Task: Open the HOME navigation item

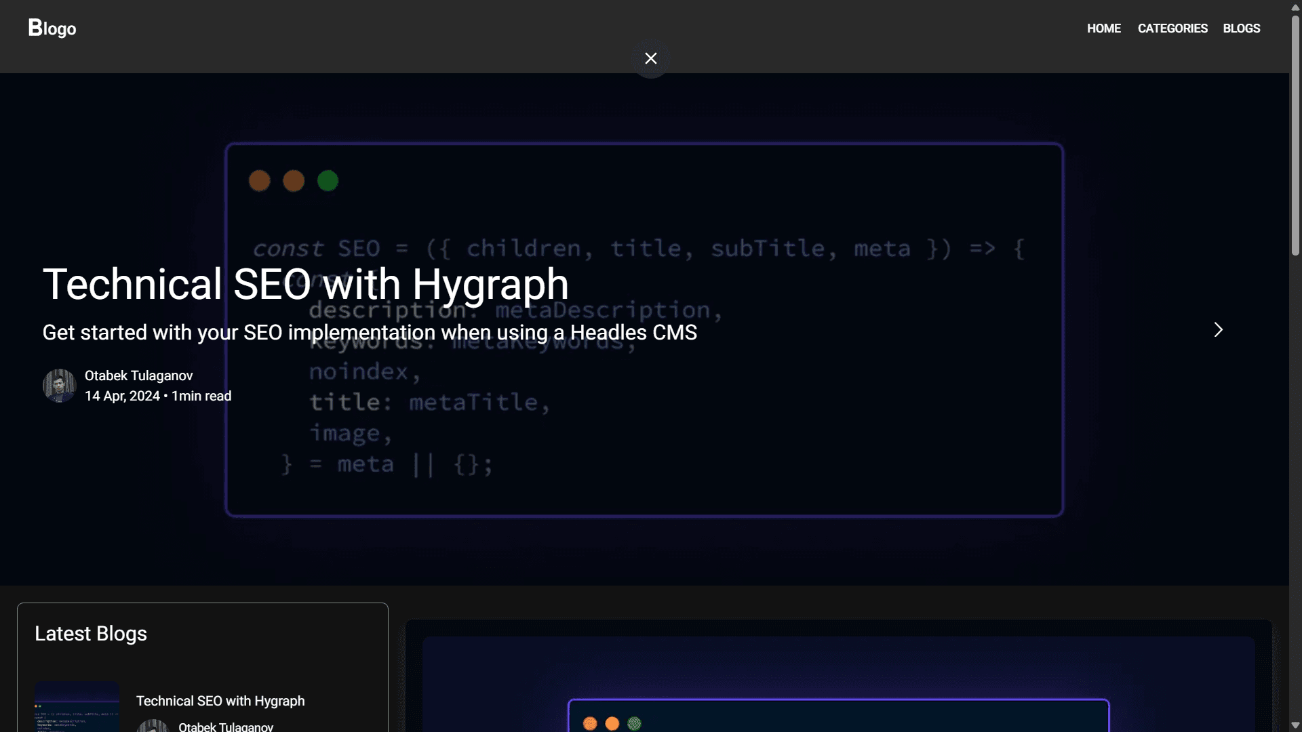Action: coord(1103,28)
